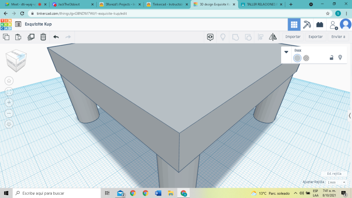The height and width of the screenshot is (198, 352).
Task: Show hidden system tray icons
Action: [x=295, y=193]
